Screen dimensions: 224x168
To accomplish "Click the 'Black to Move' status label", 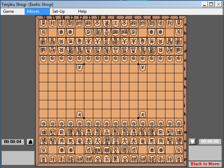I will 205,164.
